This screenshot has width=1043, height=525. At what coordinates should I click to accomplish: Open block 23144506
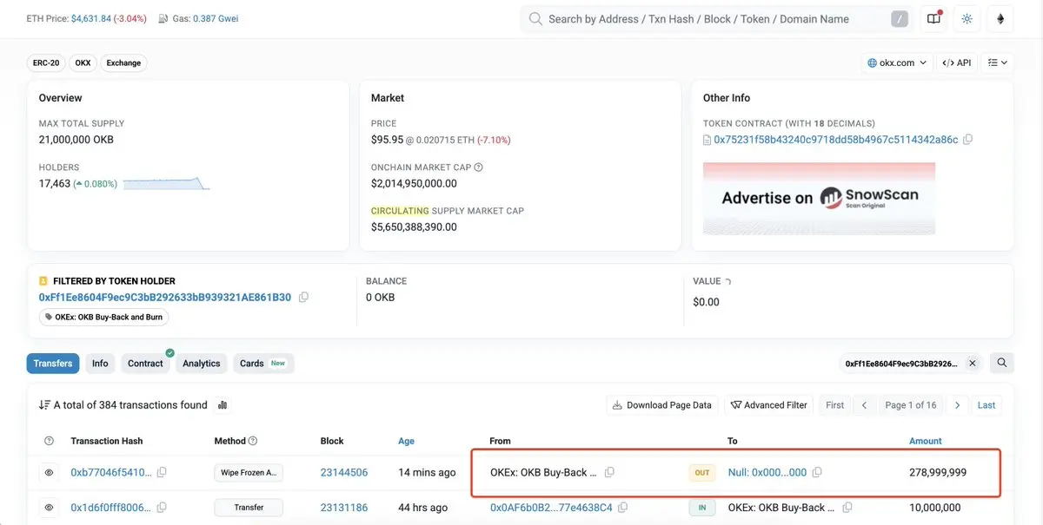(x=343, y=473)
